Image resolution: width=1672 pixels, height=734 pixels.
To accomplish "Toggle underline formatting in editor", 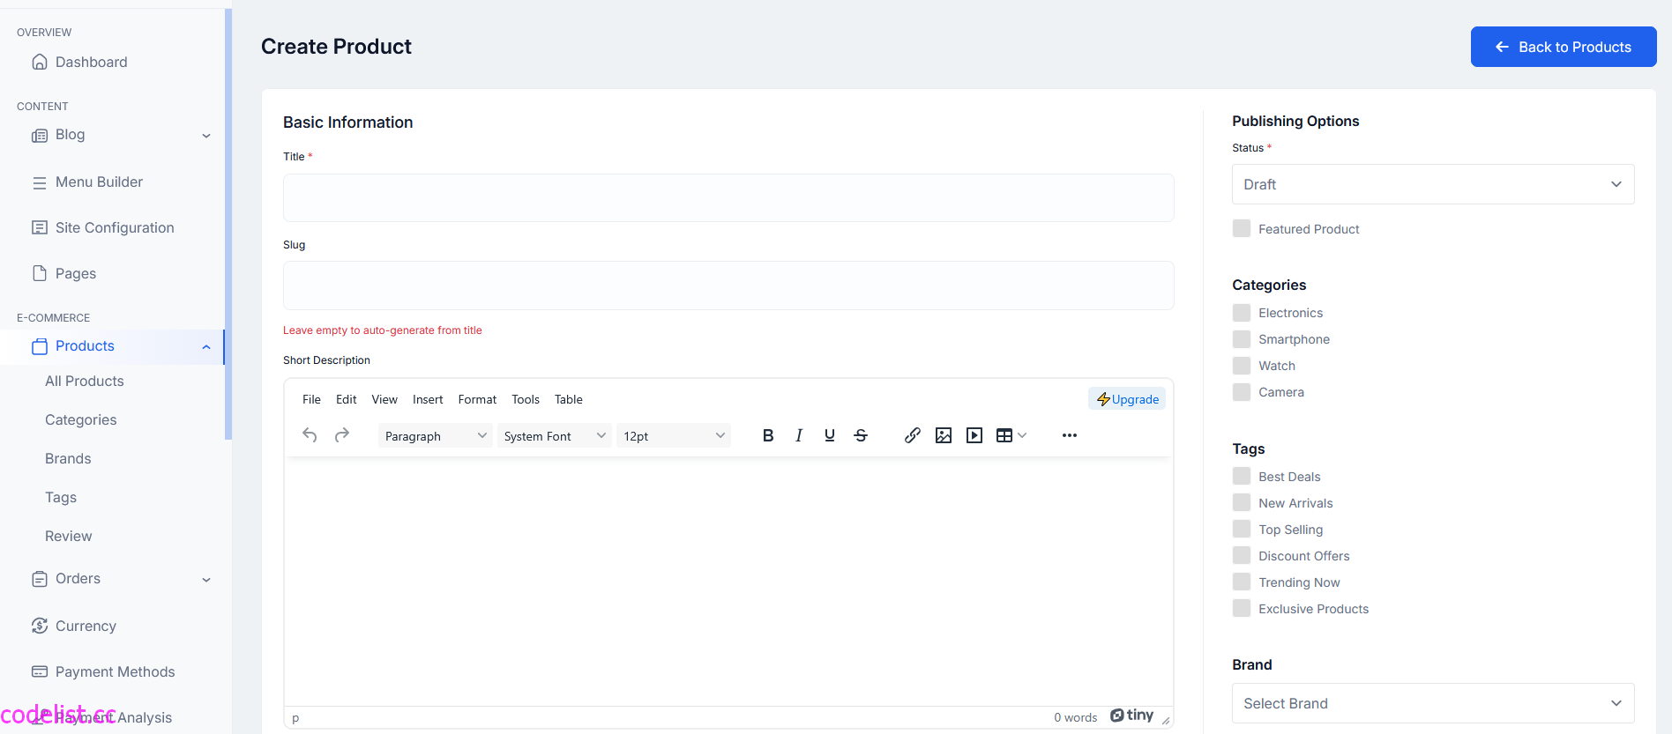I will point(830,435).
